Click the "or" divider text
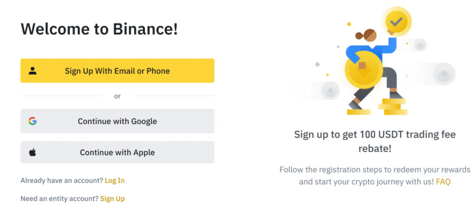 click(x=117, y=96)
